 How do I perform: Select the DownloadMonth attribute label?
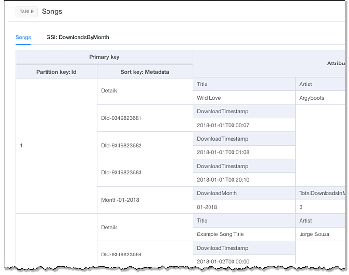click(217, 193)
